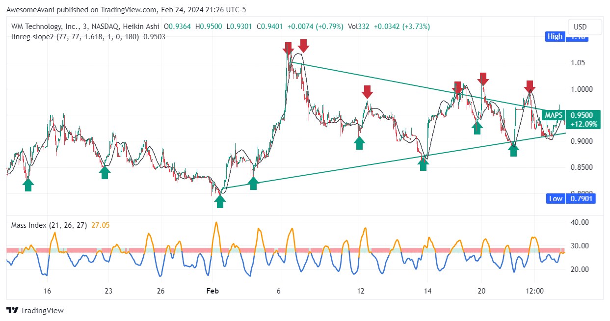Click the +0.0342 (+3.73%) volume change
This screenshot has width=610, height=321.
click(401, 27)
